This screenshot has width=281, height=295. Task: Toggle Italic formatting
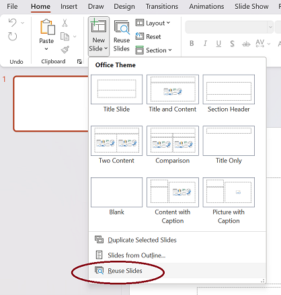pyautogui.click(x=205, y=43)
